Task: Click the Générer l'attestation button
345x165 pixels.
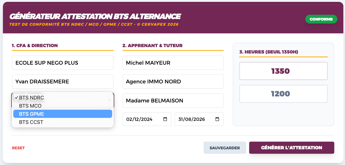Action: [x=291, y=148]
